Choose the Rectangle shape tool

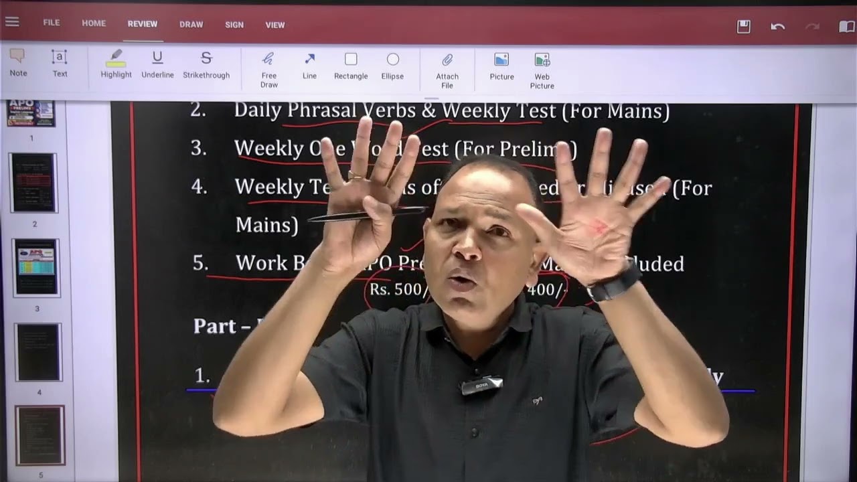pyautogui.click(x=351, y=66)
